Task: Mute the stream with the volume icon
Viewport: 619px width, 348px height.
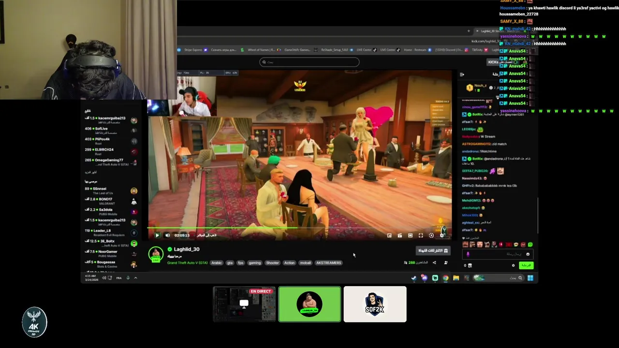Action: [x=167, y=235]
